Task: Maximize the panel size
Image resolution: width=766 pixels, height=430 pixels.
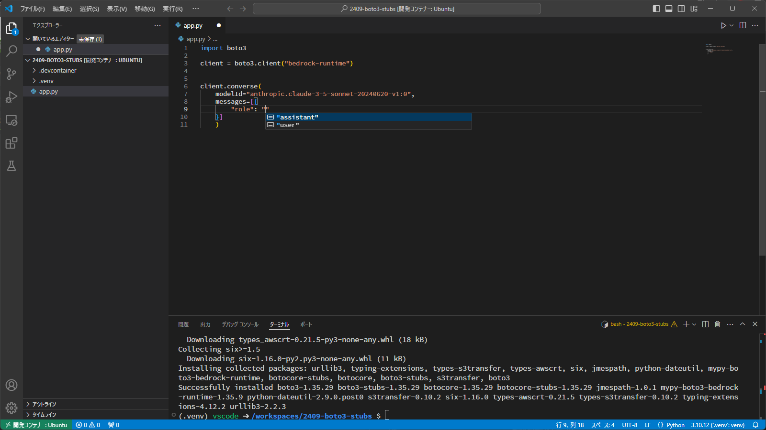Action: click(743, 324)
